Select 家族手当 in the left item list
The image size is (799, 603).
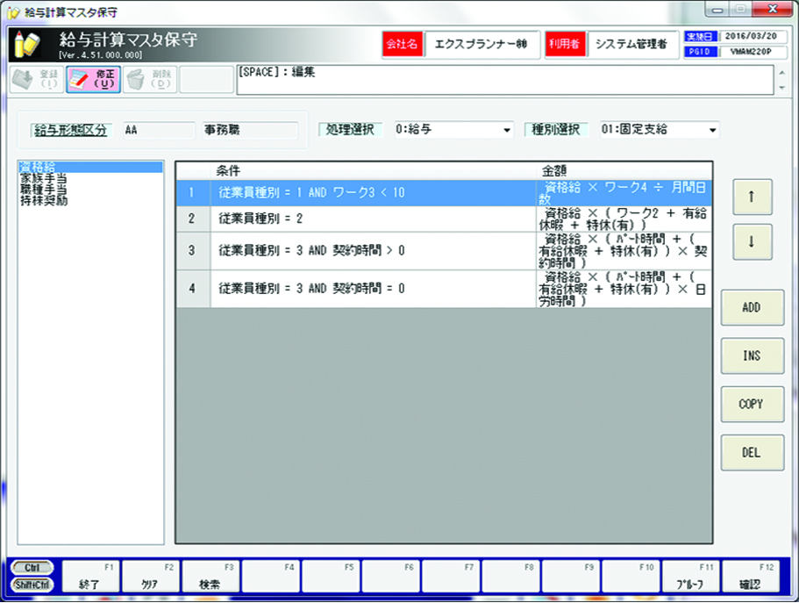click(x=42, y=178)
